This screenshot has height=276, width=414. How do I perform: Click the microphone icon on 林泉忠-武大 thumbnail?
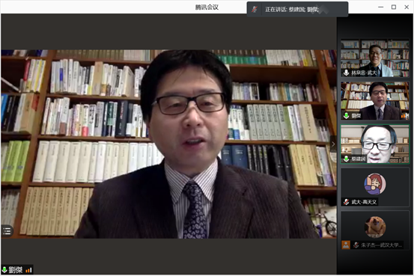coord(346,73)
